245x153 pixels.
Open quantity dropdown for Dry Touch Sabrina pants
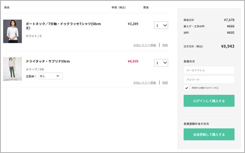(161, 63)
